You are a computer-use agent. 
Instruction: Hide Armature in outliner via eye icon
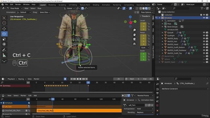click(x=204, y=18)
